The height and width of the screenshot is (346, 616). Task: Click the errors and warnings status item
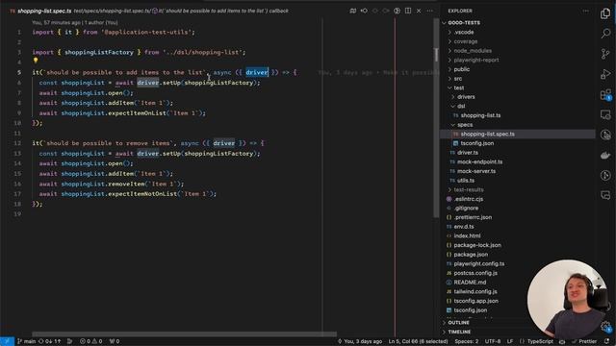tap(91, 341)
